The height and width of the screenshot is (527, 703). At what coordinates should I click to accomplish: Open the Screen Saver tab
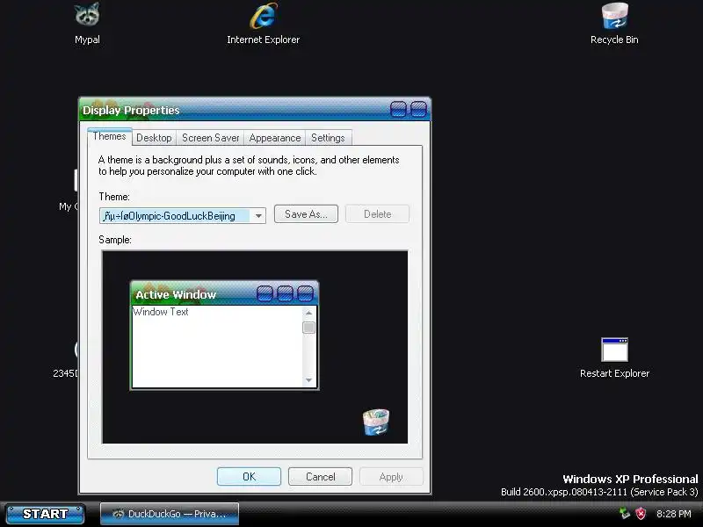click(x=210, y=138)
